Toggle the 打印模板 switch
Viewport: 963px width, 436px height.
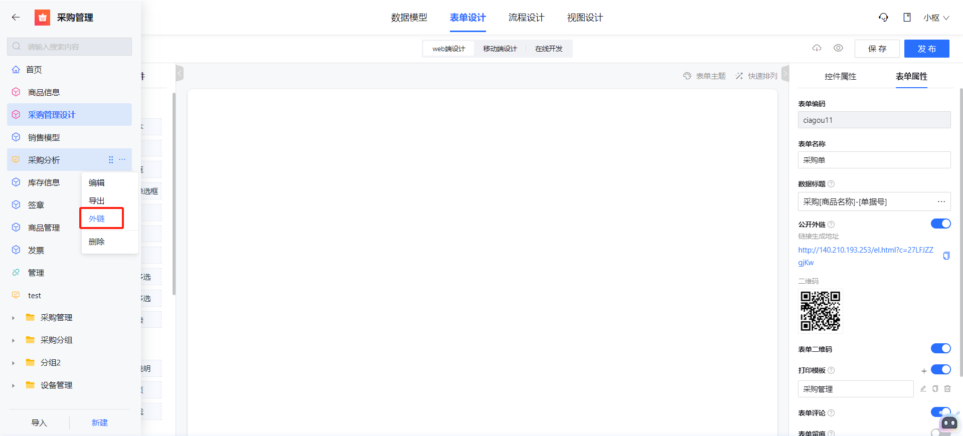[940, 369]
